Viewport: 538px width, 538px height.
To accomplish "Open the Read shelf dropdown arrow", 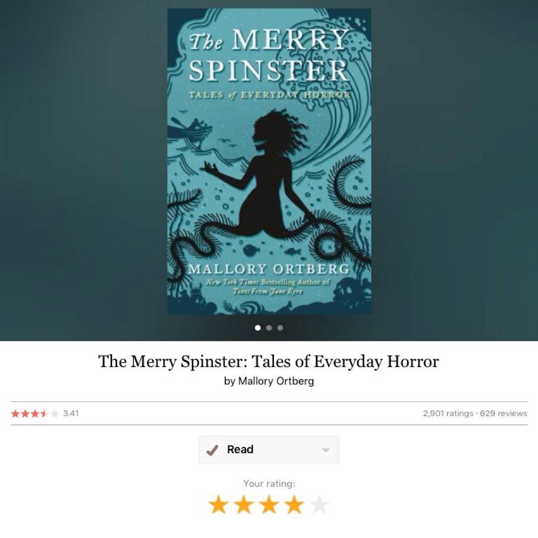I will pyautogui.click(x=326, y=450).
